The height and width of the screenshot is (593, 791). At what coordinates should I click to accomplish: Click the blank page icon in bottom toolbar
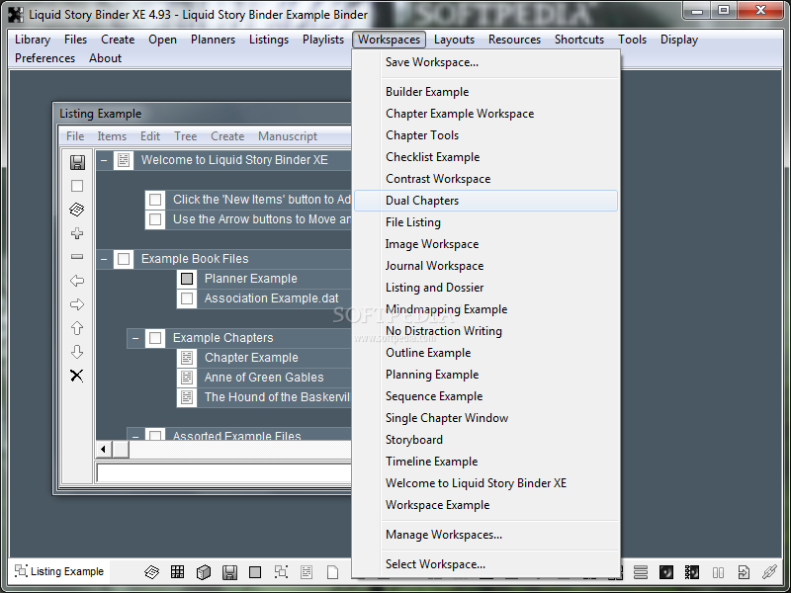(332, 572)
